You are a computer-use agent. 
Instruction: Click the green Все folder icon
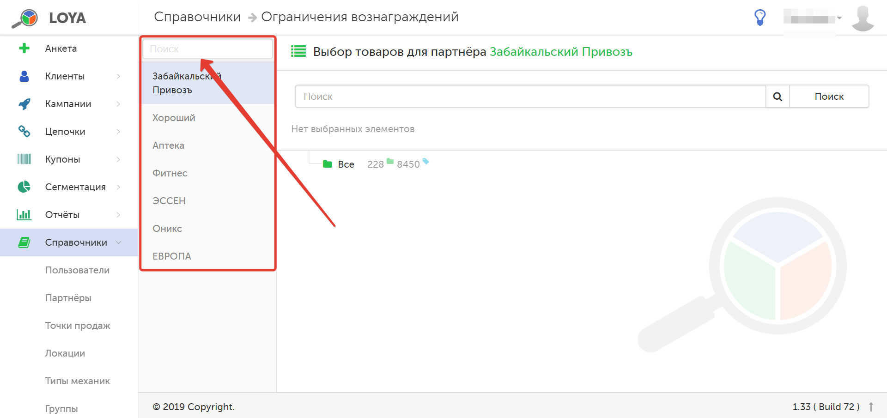pyautogui.click(x=328, y=164)
